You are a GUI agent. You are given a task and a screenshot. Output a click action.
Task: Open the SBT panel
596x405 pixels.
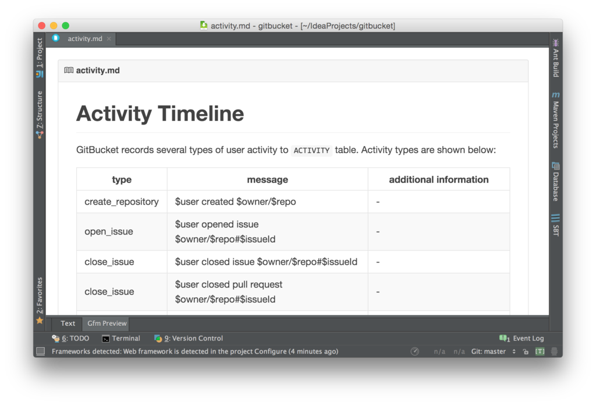(x=556, y=226)
